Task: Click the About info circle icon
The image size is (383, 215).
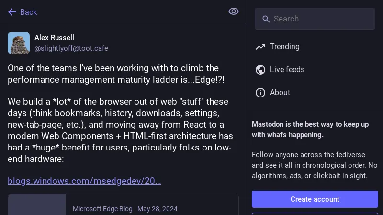Action: coord(260,93)
